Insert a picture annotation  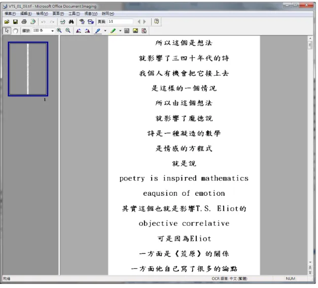(x=135, y=31)
